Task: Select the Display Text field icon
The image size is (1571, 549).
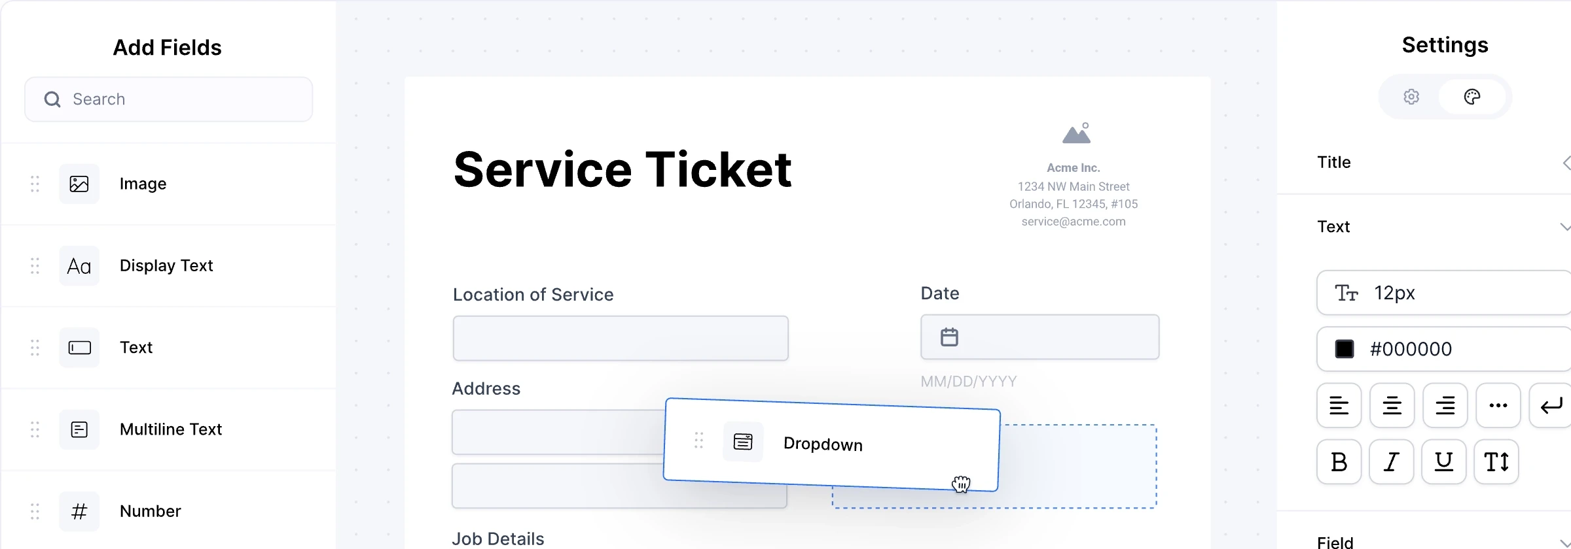Action: [79, 266]
